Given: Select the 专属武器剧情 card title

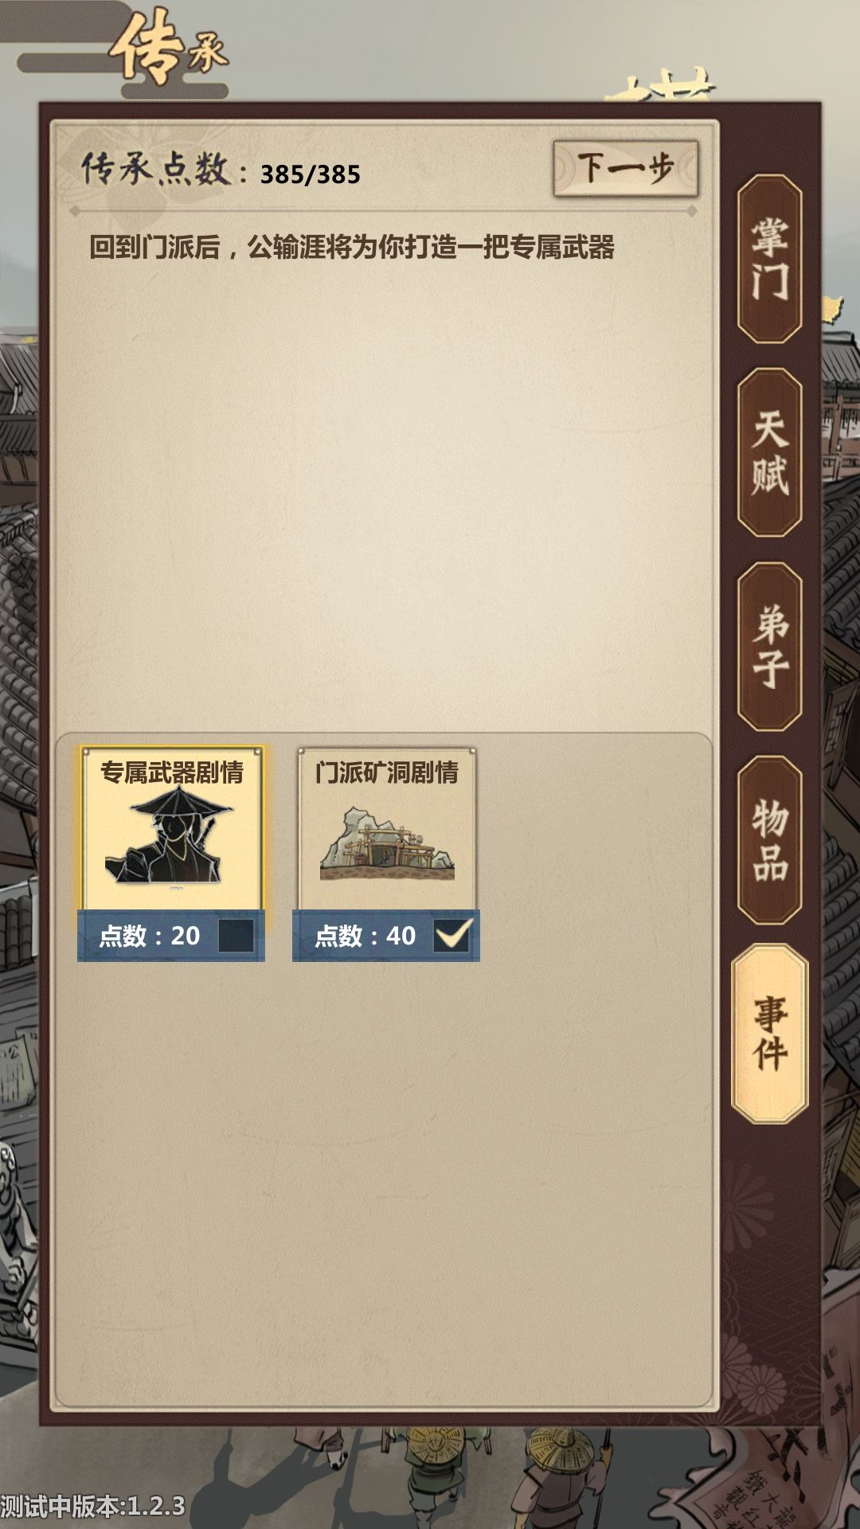Looking at the screenshot, I should click(171, 772).
